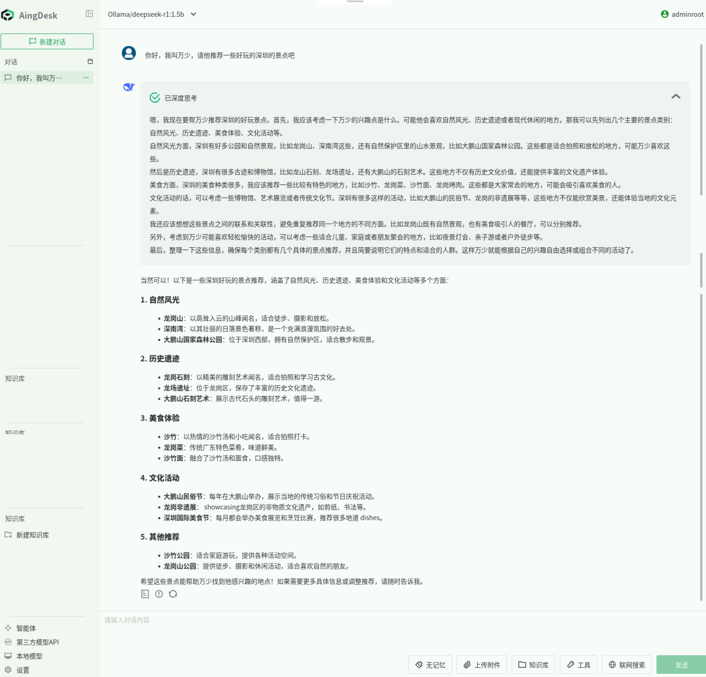Open the adminroot account menu
Screen dimensions: 706x677
pyautogui.click(x=682, y=14)
